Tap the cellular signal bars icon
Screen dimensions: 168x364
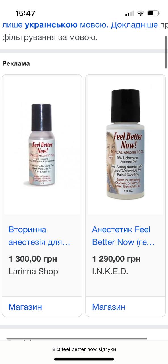click(130, 13)
